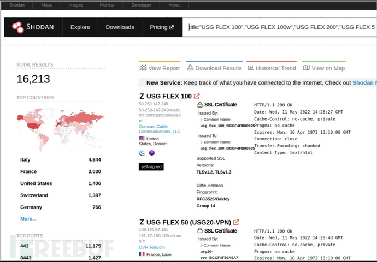Click the blue swirl technology icon
Image resolution: width=377 pixels, height=262 pixels.
tap(143, 153)
